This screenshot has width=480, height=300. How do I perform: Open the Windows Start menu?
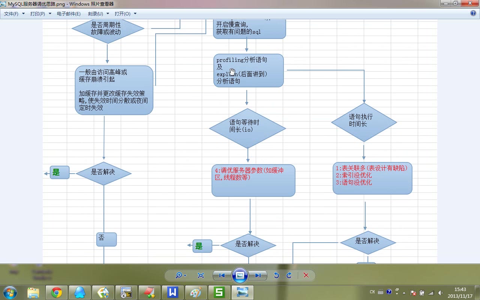(10, 292)
